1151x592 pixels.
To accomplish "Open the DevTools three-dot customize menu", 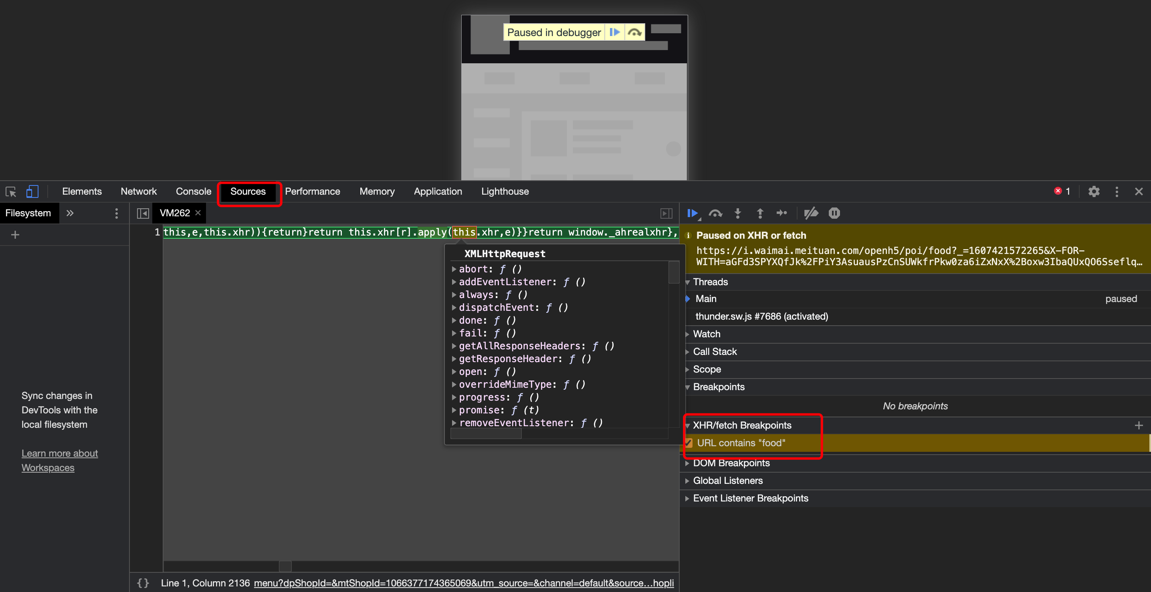I will 1117,191.
